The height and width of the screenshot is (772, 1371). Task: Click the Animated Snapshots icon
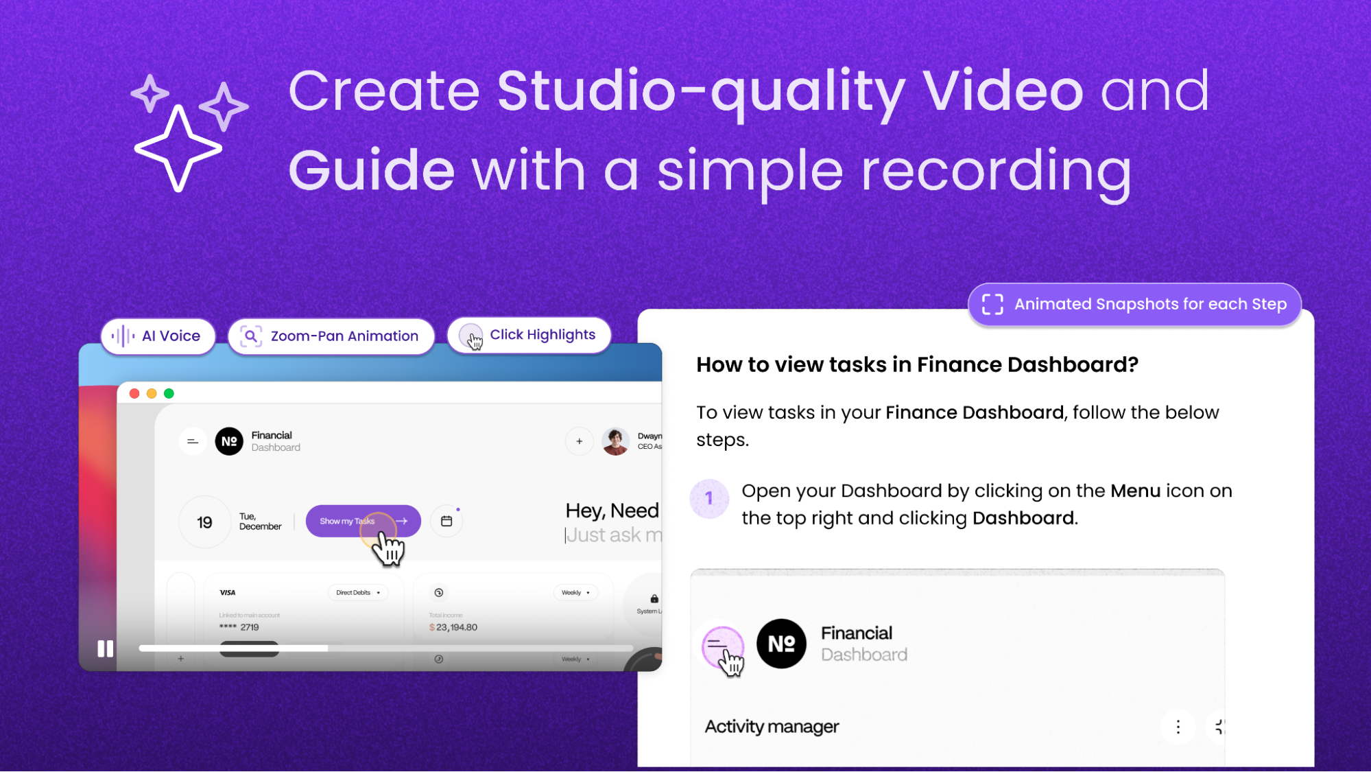(x=990, y=303)
